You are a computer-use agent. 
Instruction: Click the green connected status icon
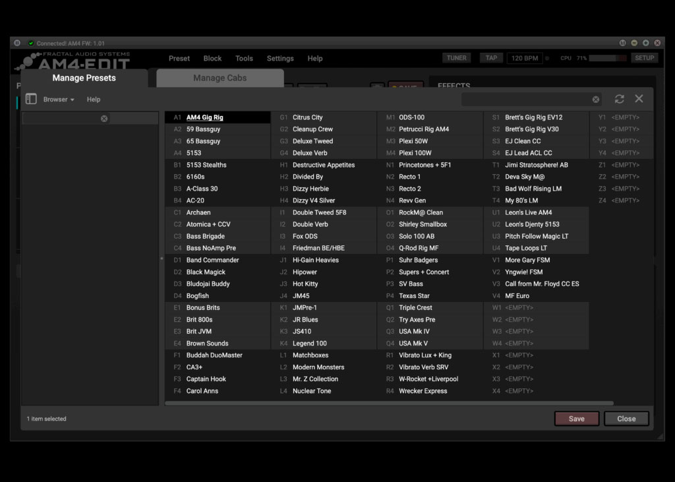(31, 44)
